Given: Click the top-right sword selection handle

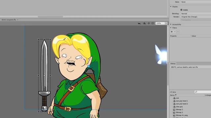Looking at the screenshot, I should (50, 39).
